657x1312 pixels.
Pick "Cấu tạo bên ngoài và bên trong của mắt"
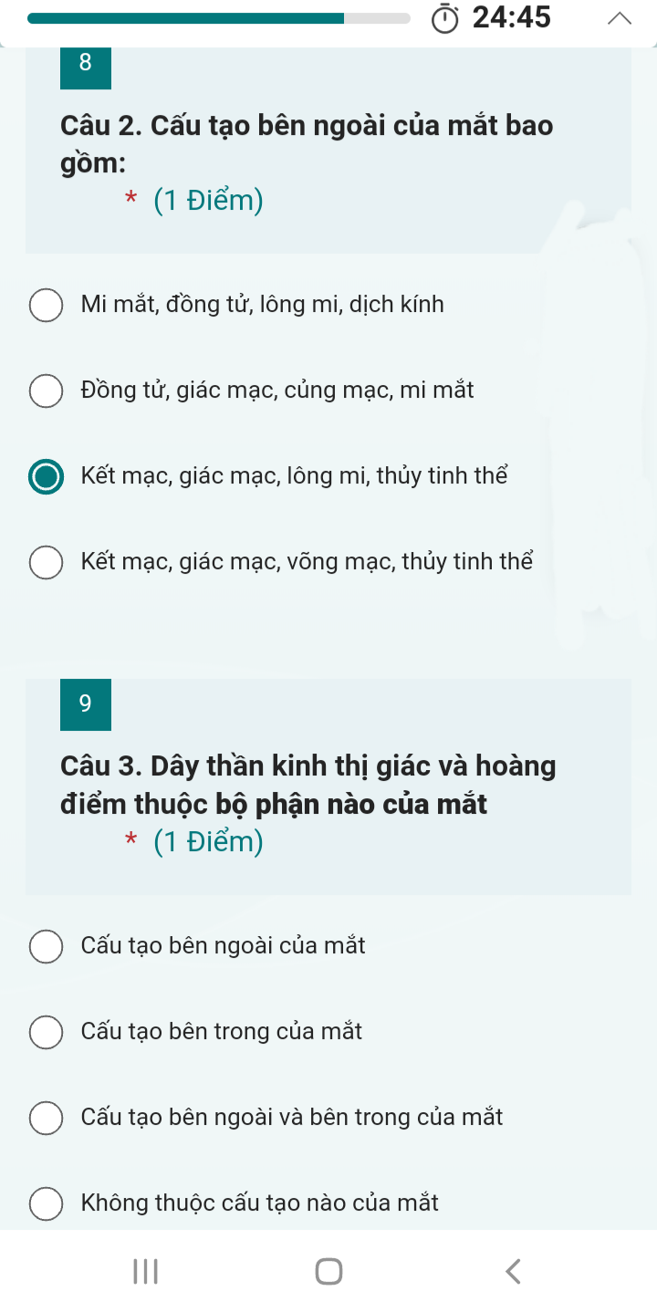tap(47, 1118)
